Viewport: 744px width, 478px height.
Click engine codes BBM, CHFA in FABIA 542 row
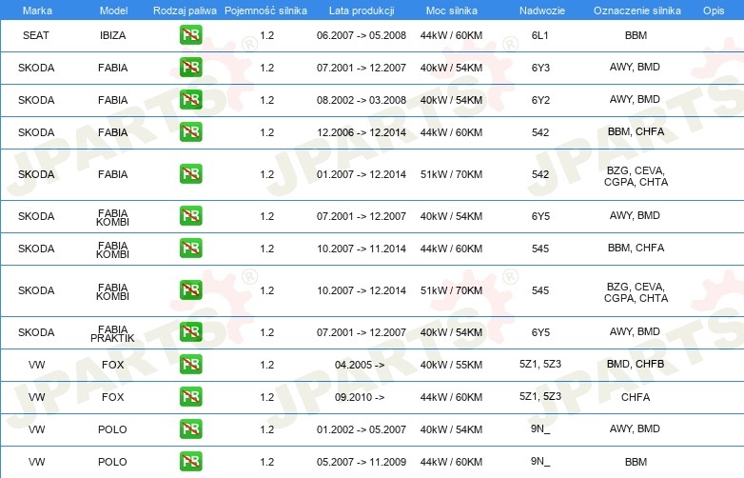tap(636, 131)
